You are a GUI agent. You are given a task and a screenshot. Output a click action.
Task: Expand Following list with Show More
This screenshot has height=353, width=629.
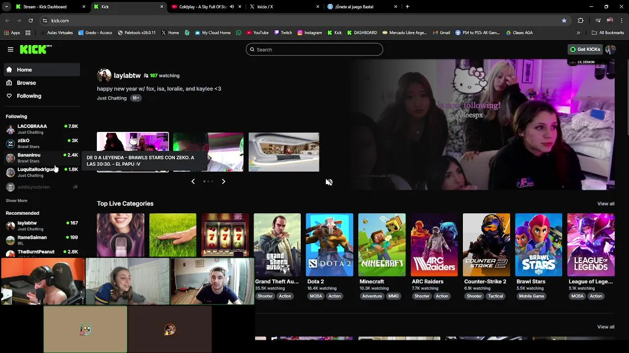coord(17,201)
